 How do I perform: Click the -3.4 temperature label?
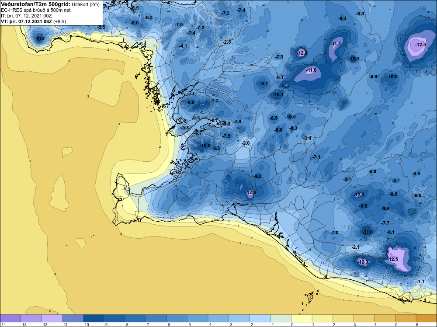[x=307, y=138]
